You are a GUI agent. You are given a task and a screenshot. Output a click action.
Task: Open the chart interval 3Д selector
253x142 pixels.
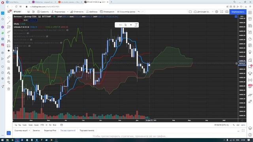pyautogui.click(x=28, y=12)
